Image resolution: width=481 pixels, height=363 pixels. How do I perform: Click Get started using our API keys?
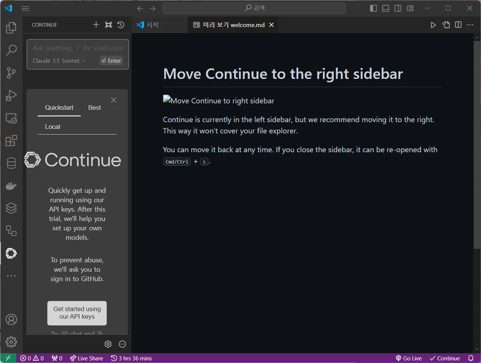point(77,313)
